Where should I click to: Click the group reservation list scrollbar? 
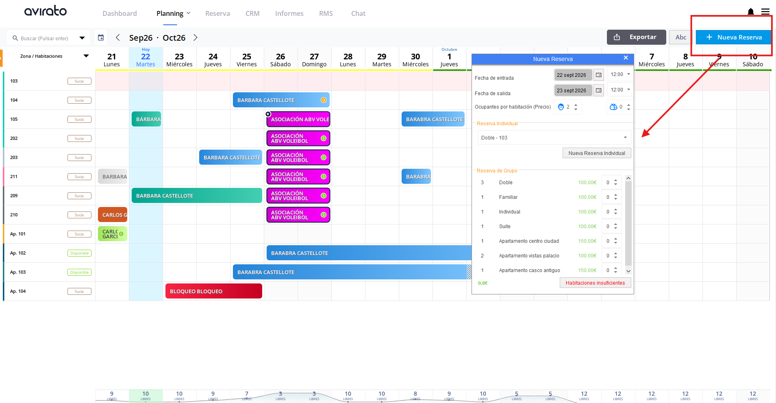click(628, 224)
